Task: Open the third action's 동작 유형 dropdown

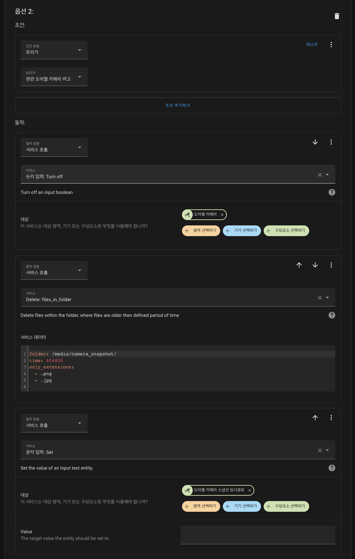Action: click(x=54, y=423)
